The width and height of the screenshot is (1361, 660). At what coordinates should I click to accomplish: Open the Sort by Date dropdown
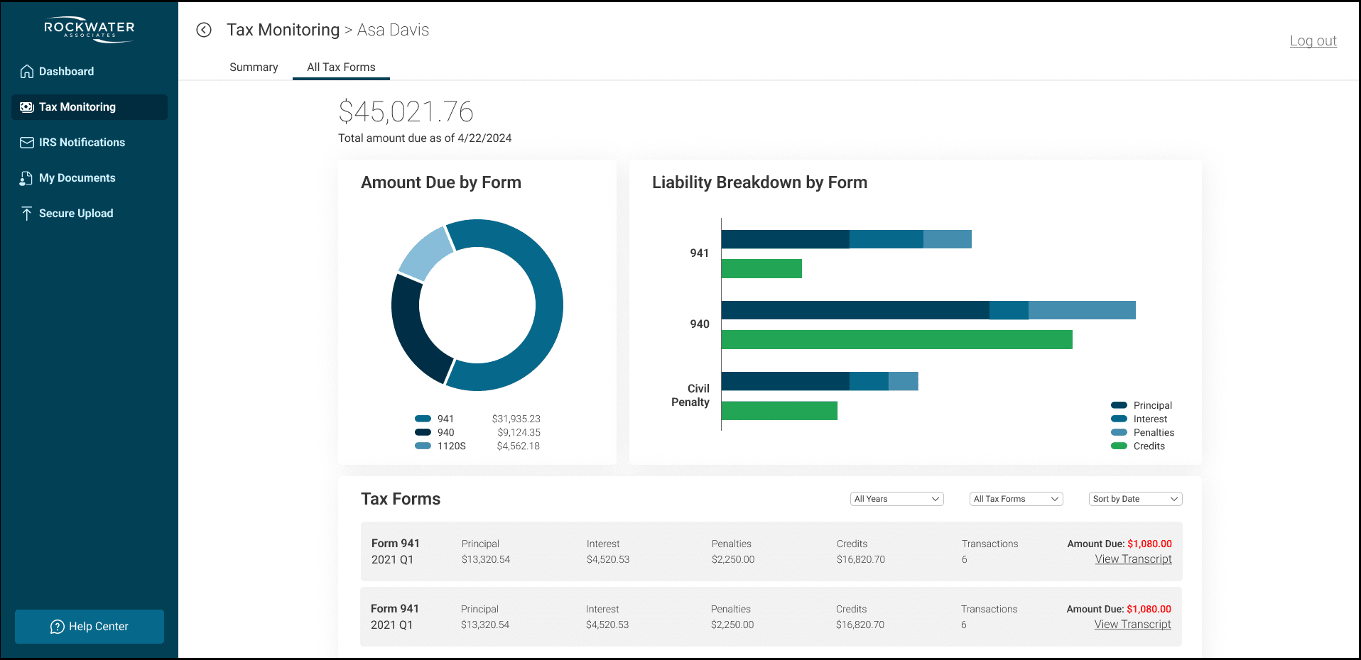1135,499
